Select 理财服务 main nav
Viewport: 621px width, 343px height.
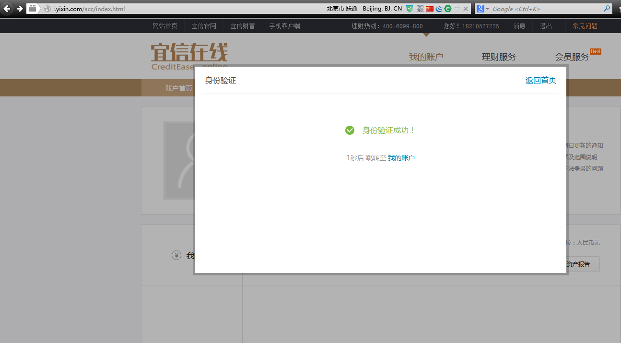pos(499,57)
